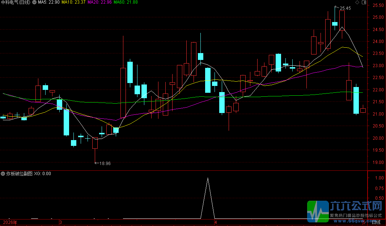The image size is (386, 226).
Task: Select the 炸板破位副图 sub-chart title
Action: click(19, 174)
